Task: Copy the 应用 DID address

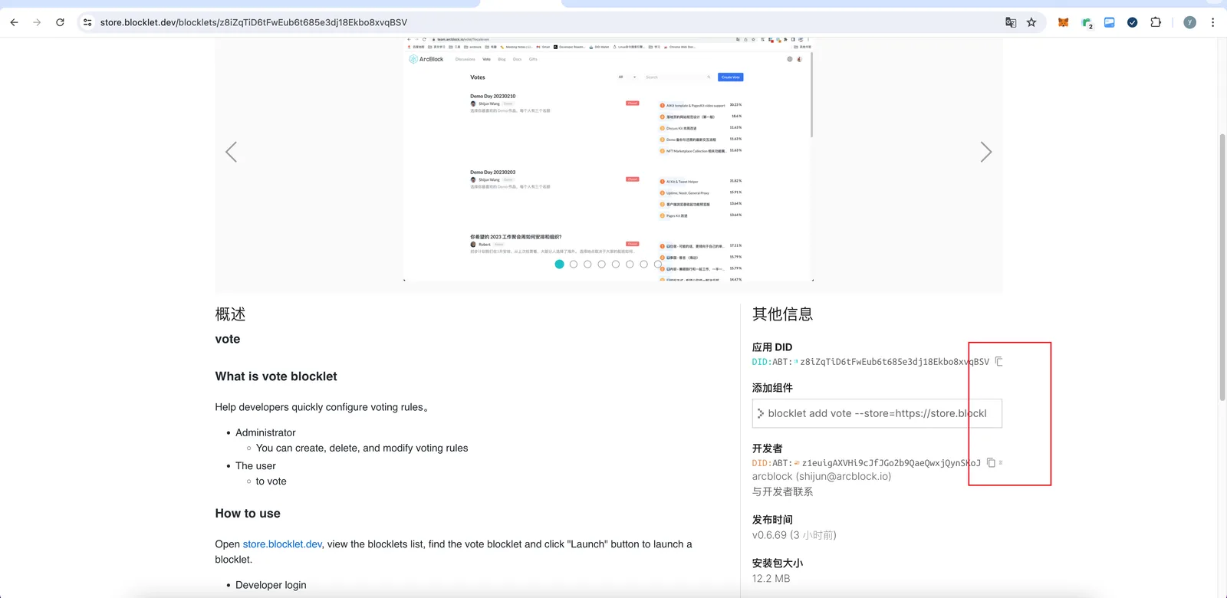Action: [x=998, y=361]
